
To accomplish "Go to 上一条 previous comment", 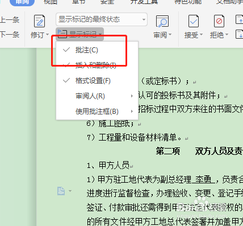I will 10,20.
